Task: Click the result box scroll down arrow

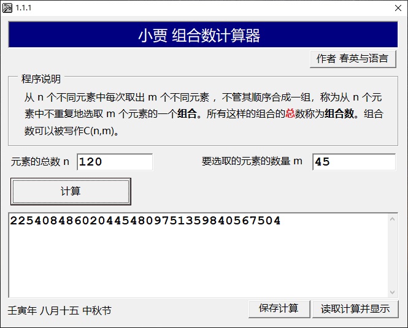Action: coord(392,292)
